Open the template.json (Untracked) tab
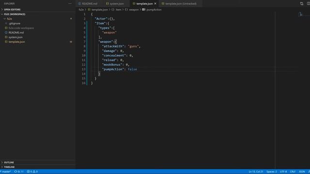310x174 pixels. pyautogui.click(x=179, y=3)
